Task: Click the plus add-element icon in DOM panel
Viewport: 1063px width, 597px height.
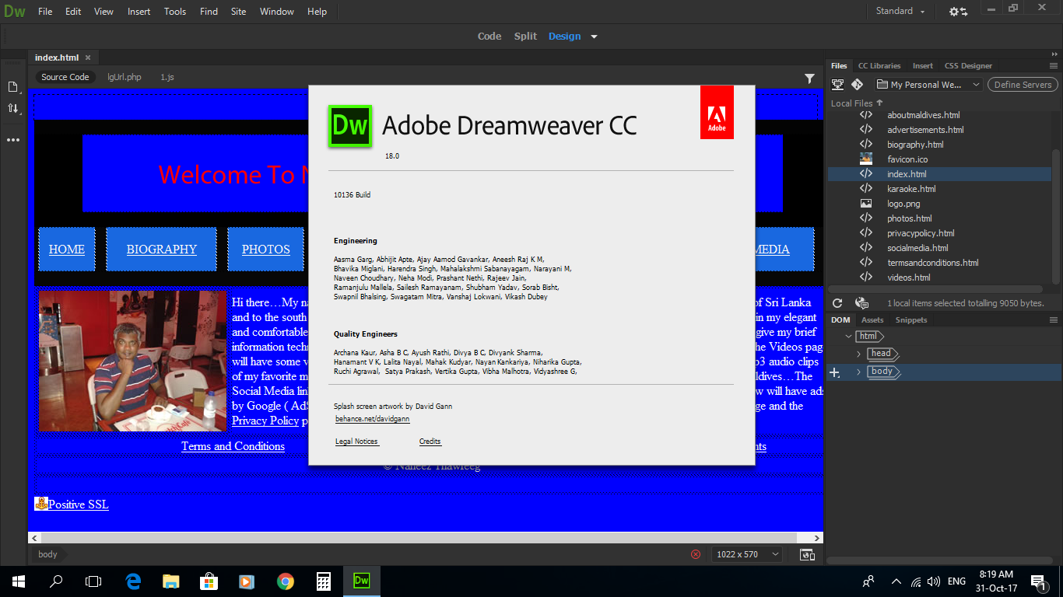Action: 835,373
